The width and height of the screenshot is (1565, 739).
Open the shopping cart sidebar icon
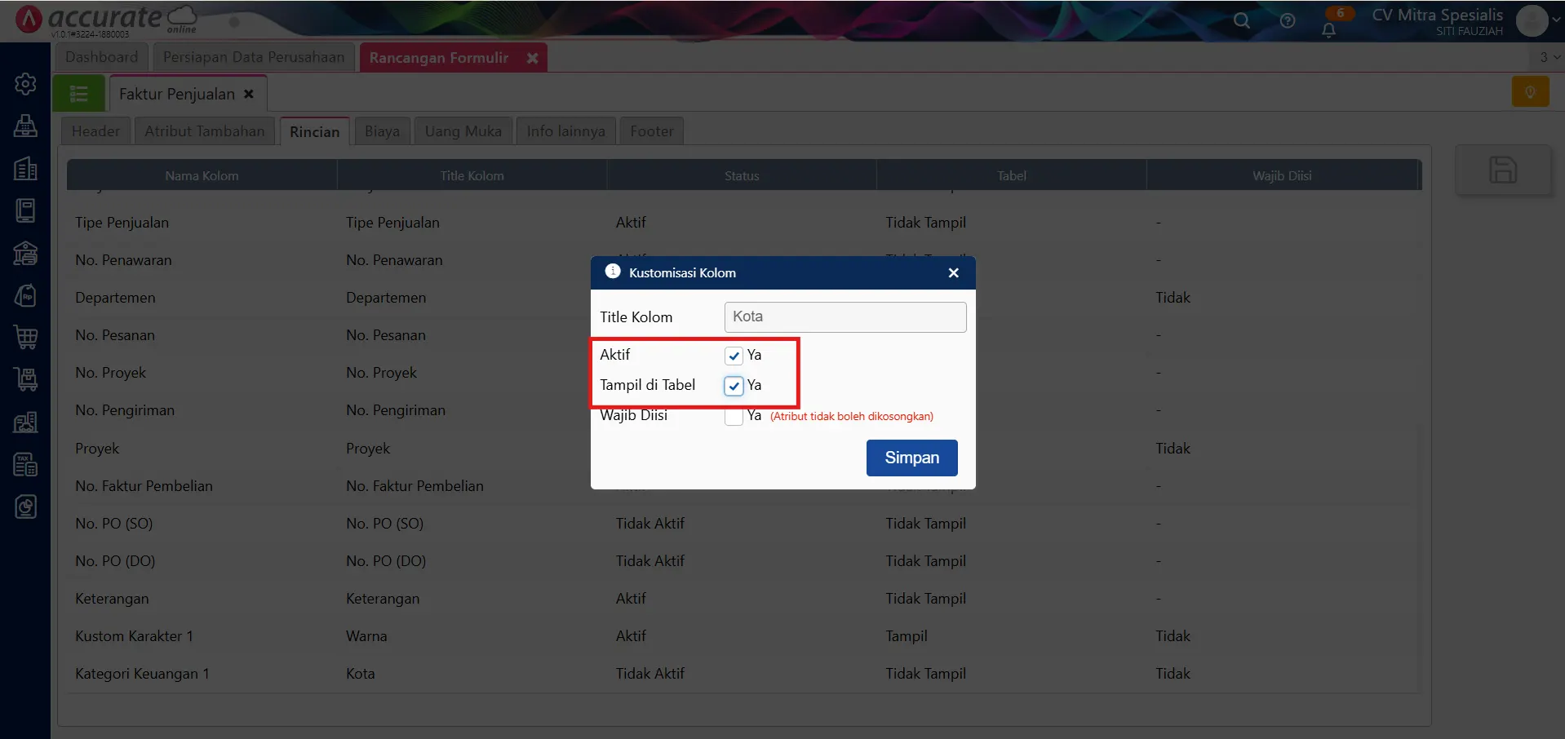(25, 337)
